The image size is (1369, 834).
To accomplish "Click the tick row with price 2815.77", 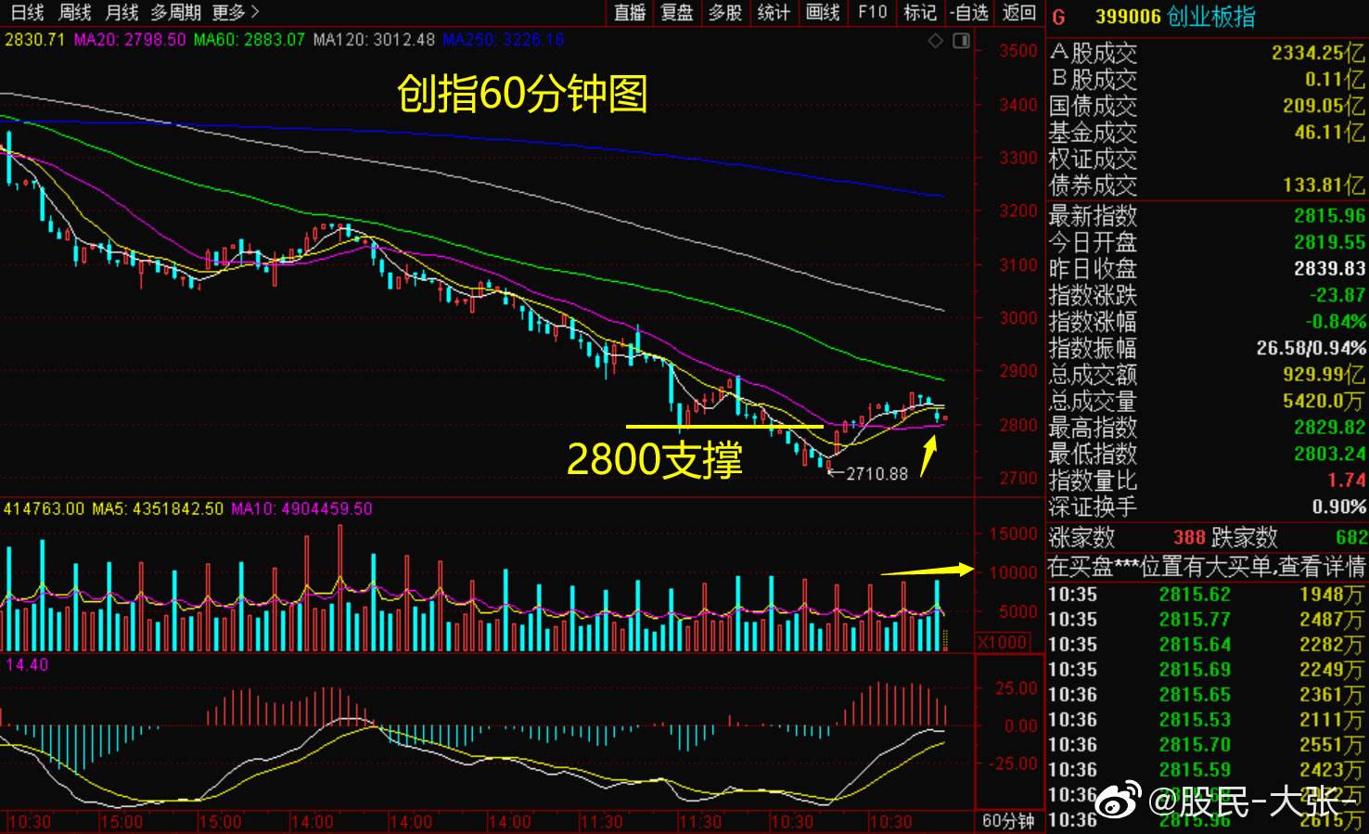I will tap(1208, 620).
